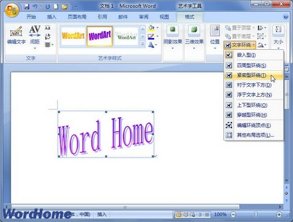
Task: Open the 页面布局 Page Layout tab
Action: (x=77, y=17)
